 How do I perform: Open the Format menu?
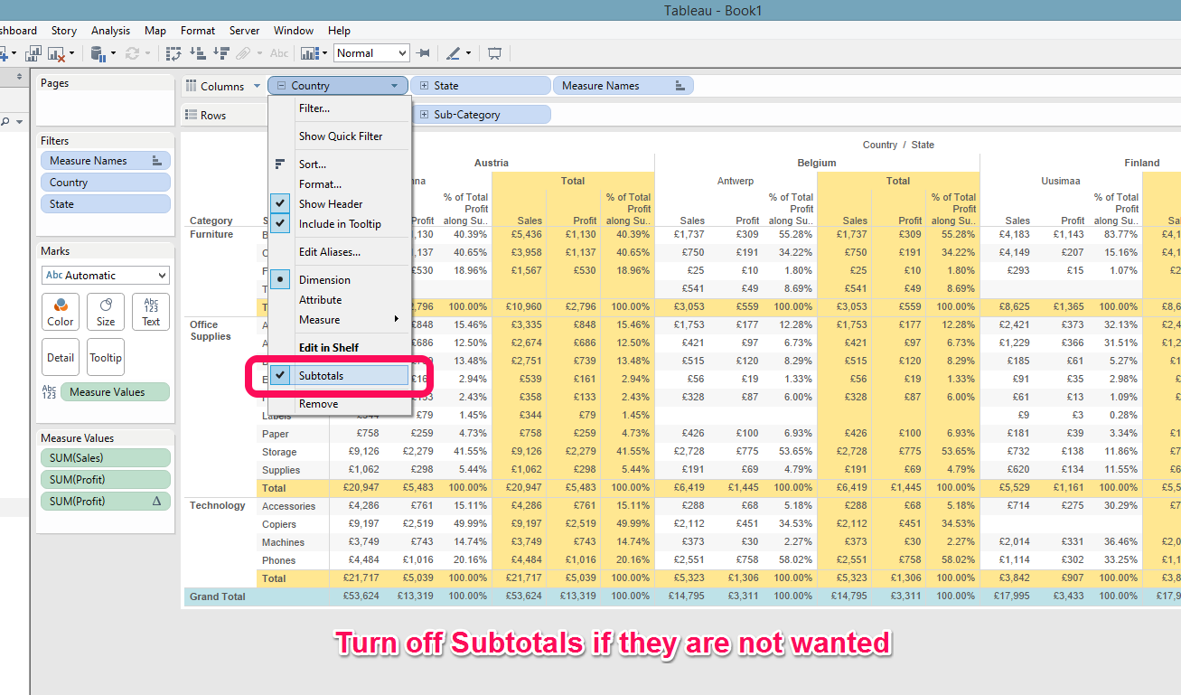pos(198,31)
